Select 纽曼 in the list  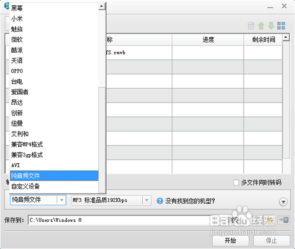coord(54,123)
